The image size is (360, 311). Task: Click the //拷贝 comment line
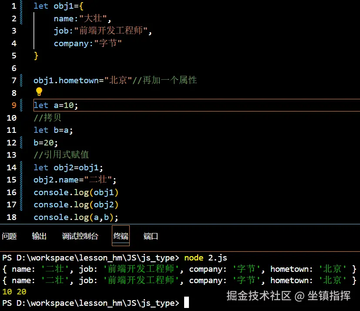[47, 118]
